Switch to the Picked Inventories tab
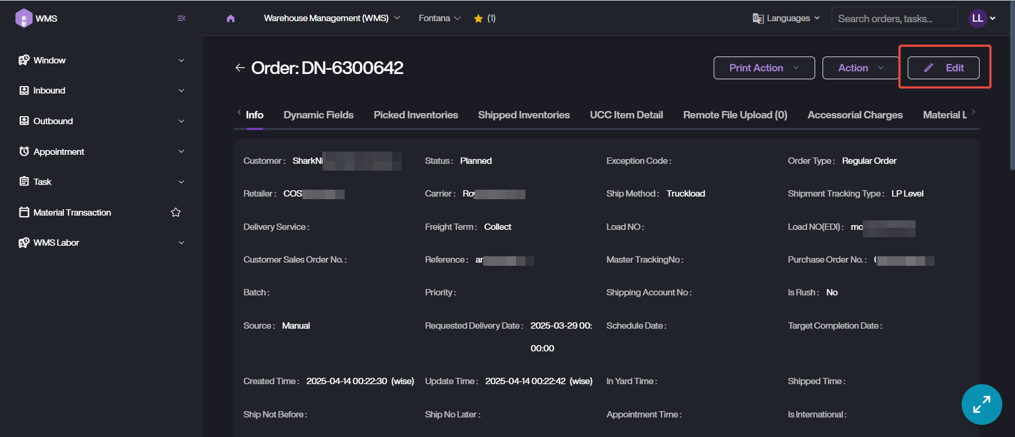The image size is (1015, 437). coord(416,115)
